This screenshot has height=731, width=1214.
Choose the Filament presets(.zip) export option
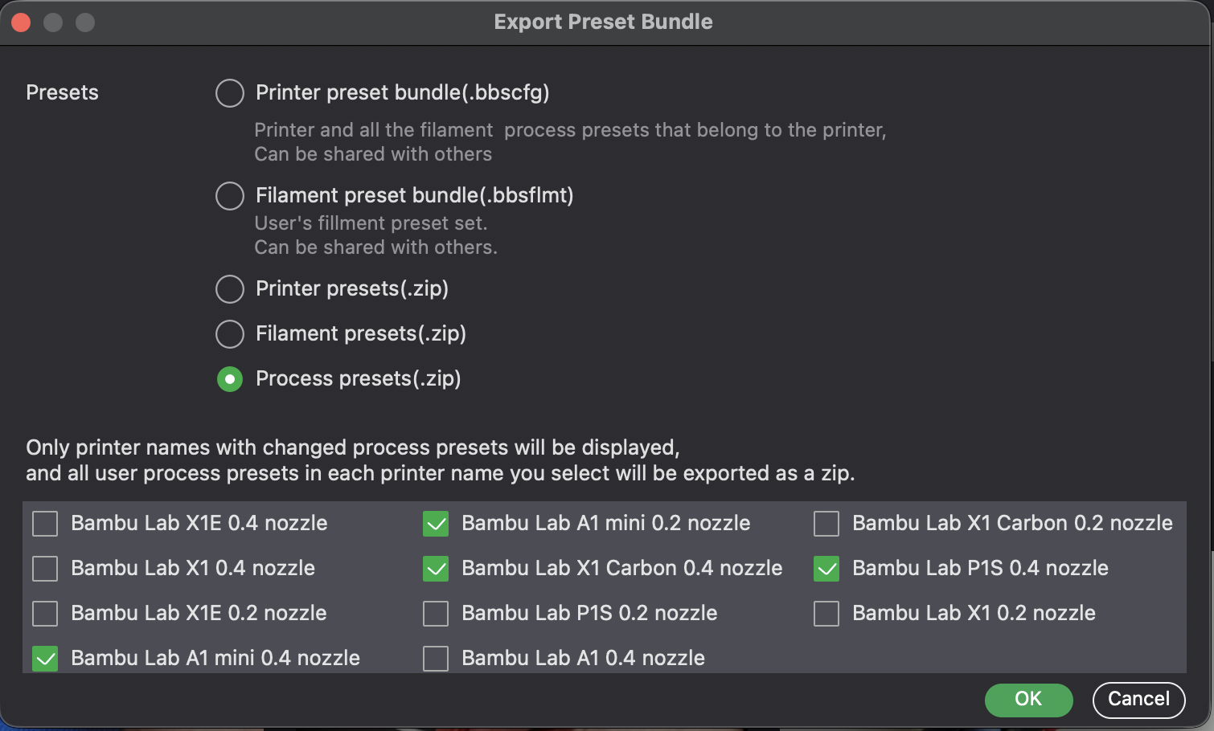pos(230,334)
